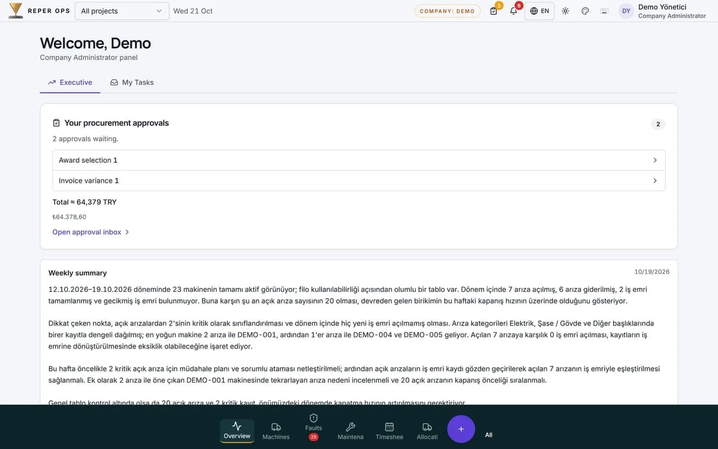The height and width of the screenshot is (449, 718).
Task: Open the procurement approvals clipboard icon in header
Action: tap(494, 11)
